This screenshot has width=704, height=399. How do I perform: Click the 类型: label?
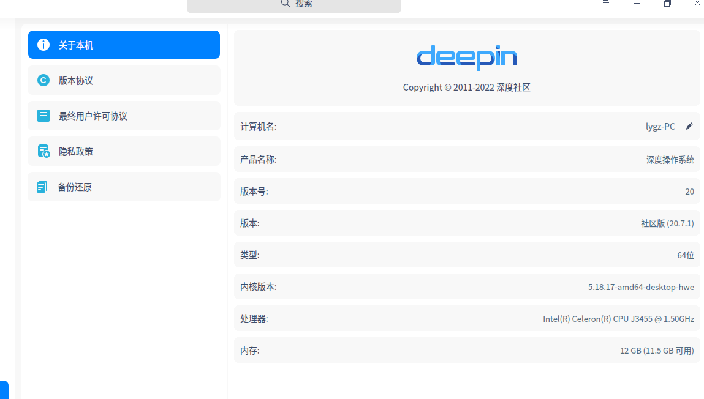coord(249,255)
